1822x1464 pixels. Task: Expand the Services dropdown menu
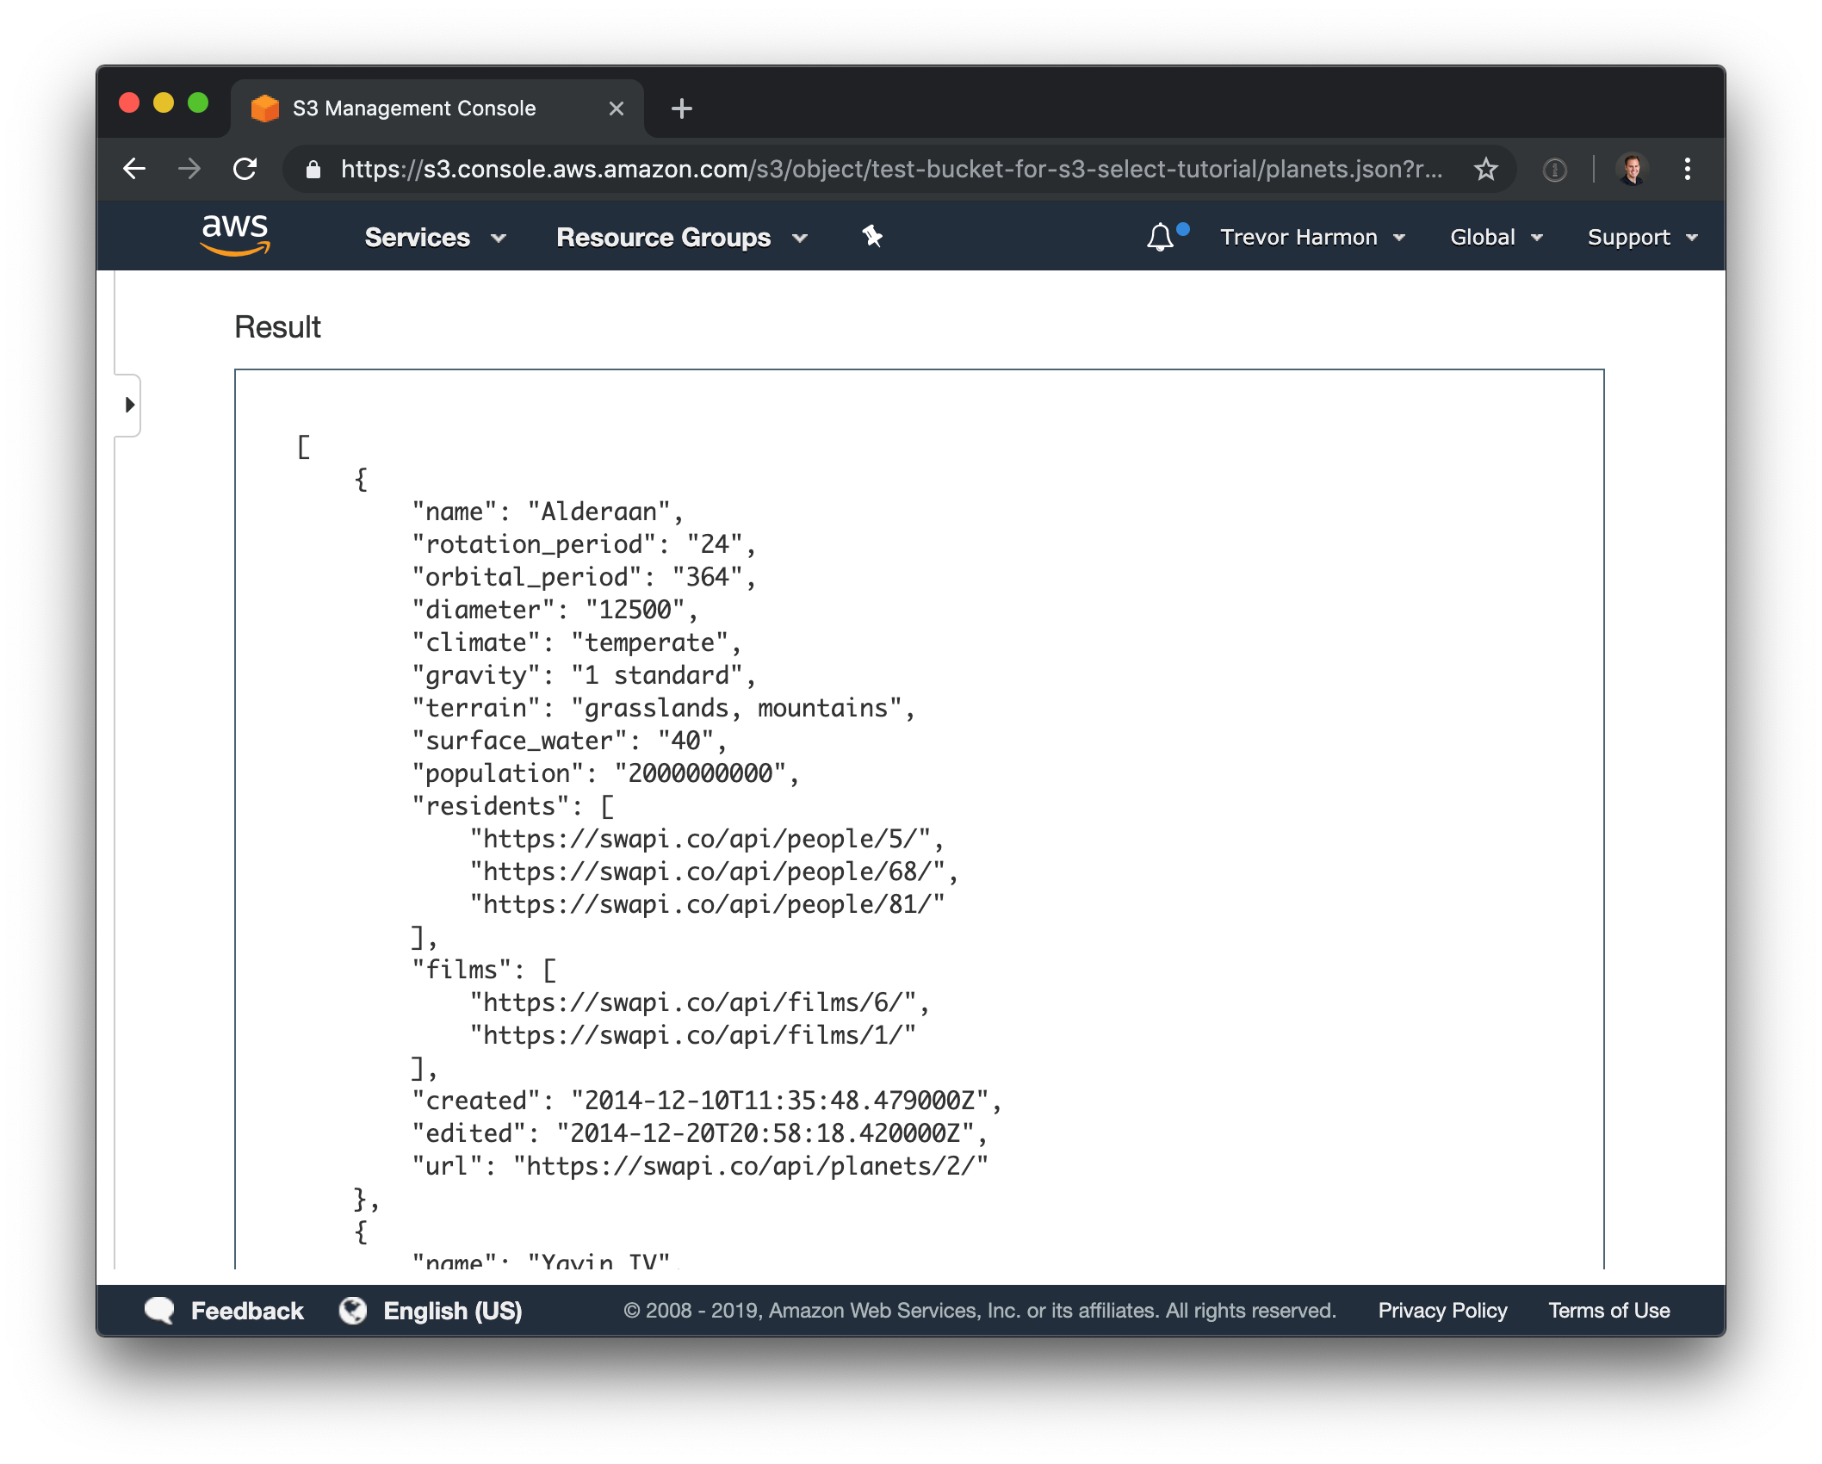point(435,238)
